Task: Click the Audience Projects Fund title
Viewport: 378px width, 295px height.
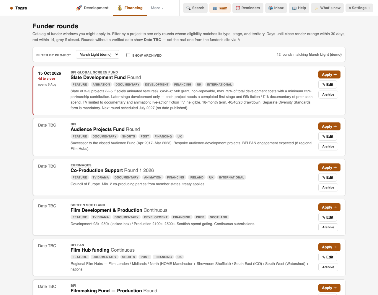Action: point(97,130)
